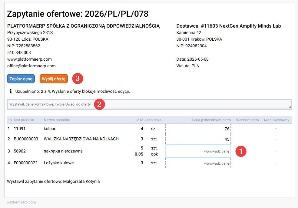Focus the Uwagi do oferty text area
The height and width of the screenshot is (208, 298).
point(149,105)
